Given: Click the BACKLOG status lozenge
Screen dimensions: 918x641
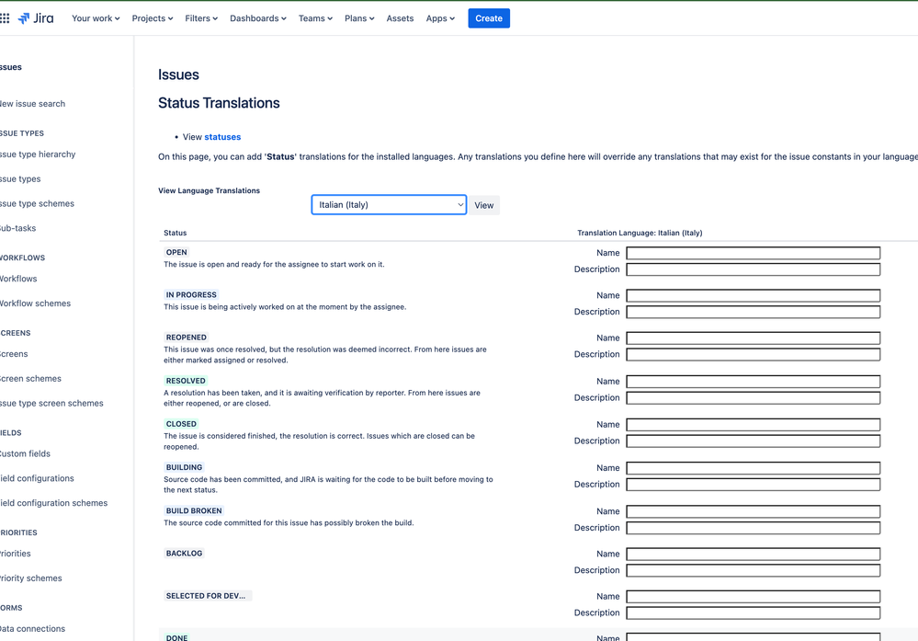Looking at the screenshot, I should tap(184, 553).
